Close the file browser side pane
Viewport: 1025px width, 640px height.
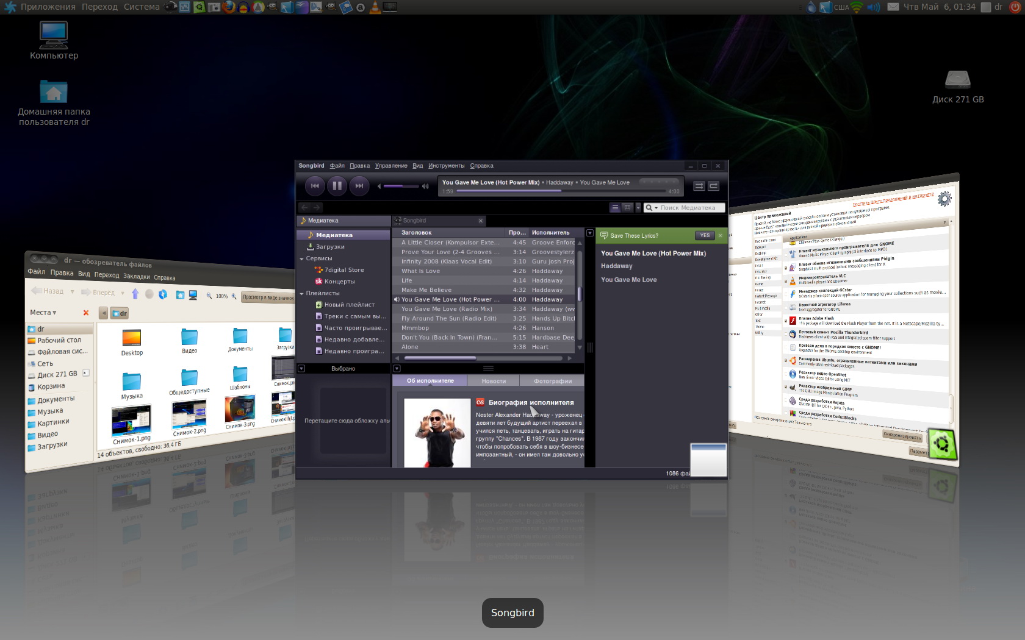86,313
